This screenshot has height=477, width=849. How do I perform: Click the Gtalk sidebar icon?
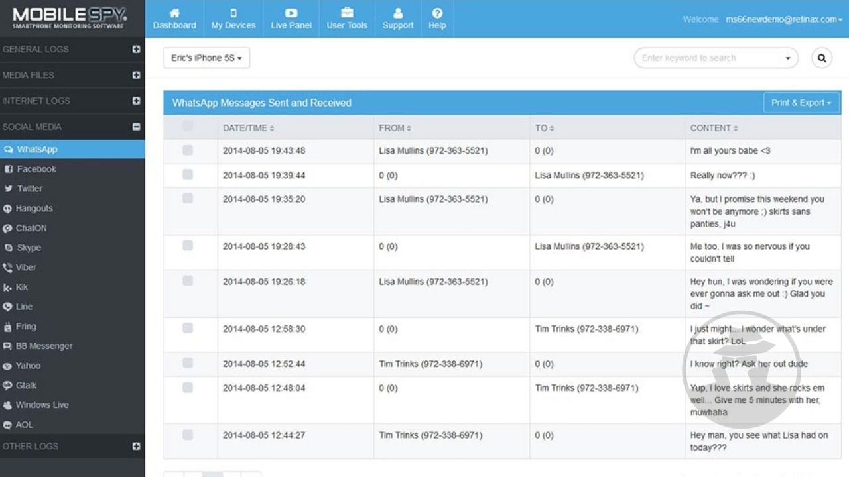[x=8, y=386]
